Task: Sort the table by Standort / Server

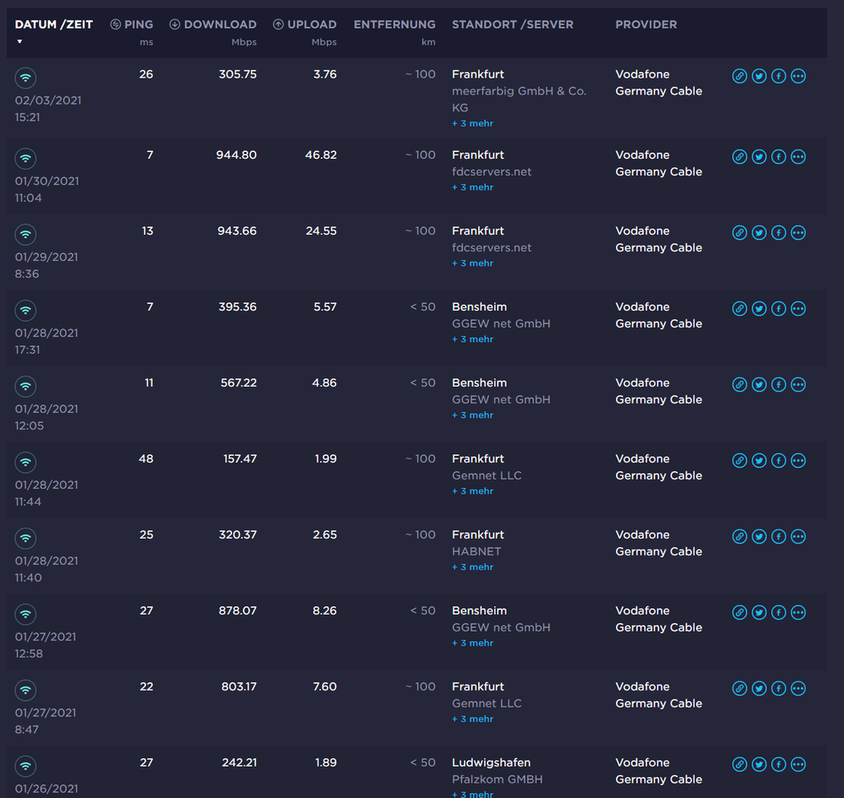Action: pyautogui.click(x=513, y=24)
